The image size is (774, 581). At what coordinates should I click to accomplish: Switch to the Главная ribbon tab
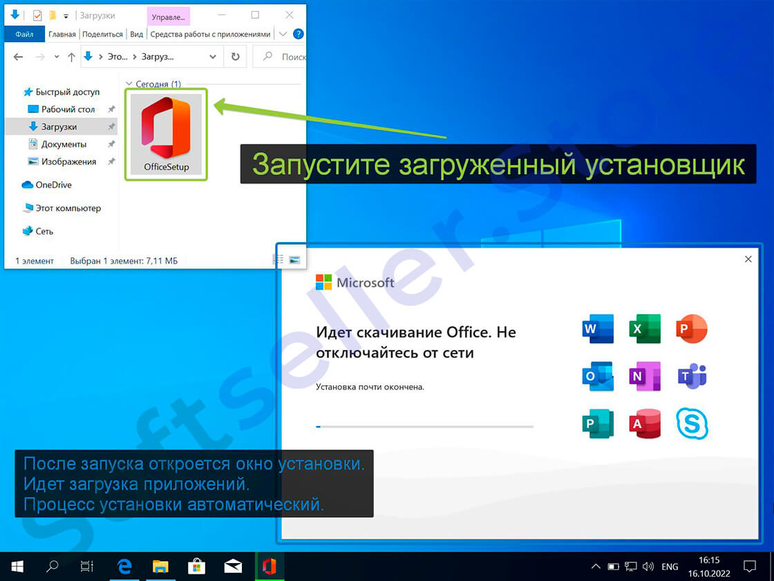click(x=62, y=34)
